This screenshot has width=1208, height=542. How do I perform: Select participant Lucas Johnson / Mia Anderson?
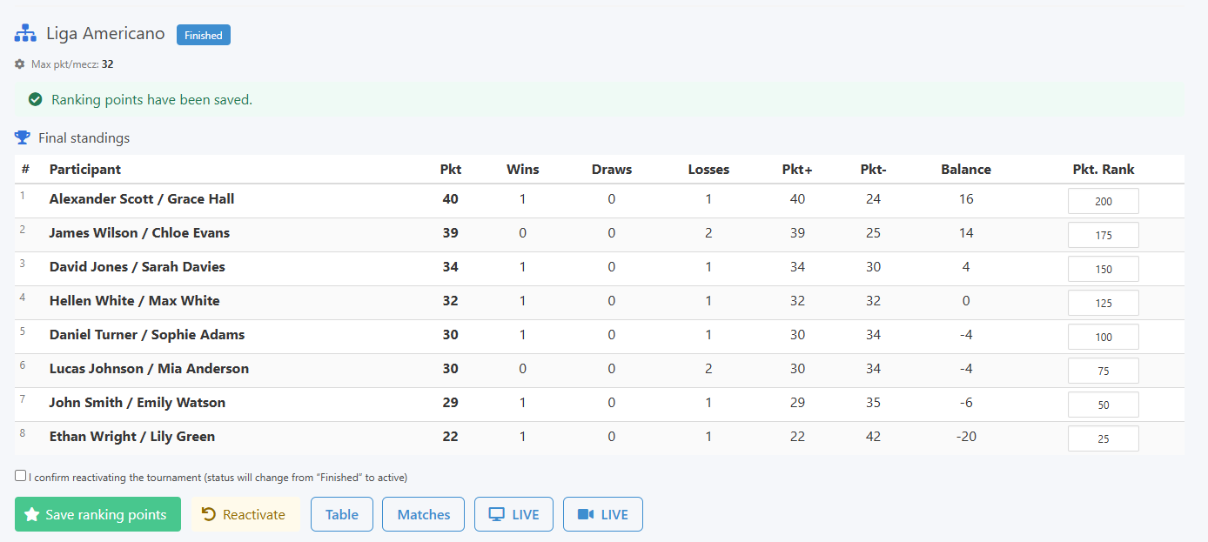(149, 369)
